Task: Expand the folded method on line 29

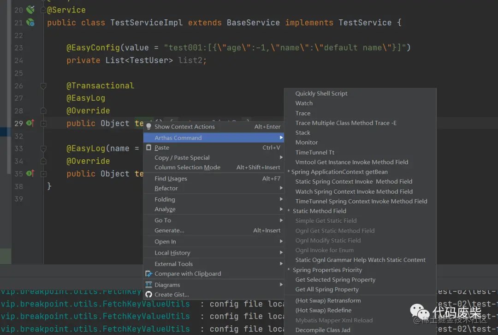Action: coord(43,123)
